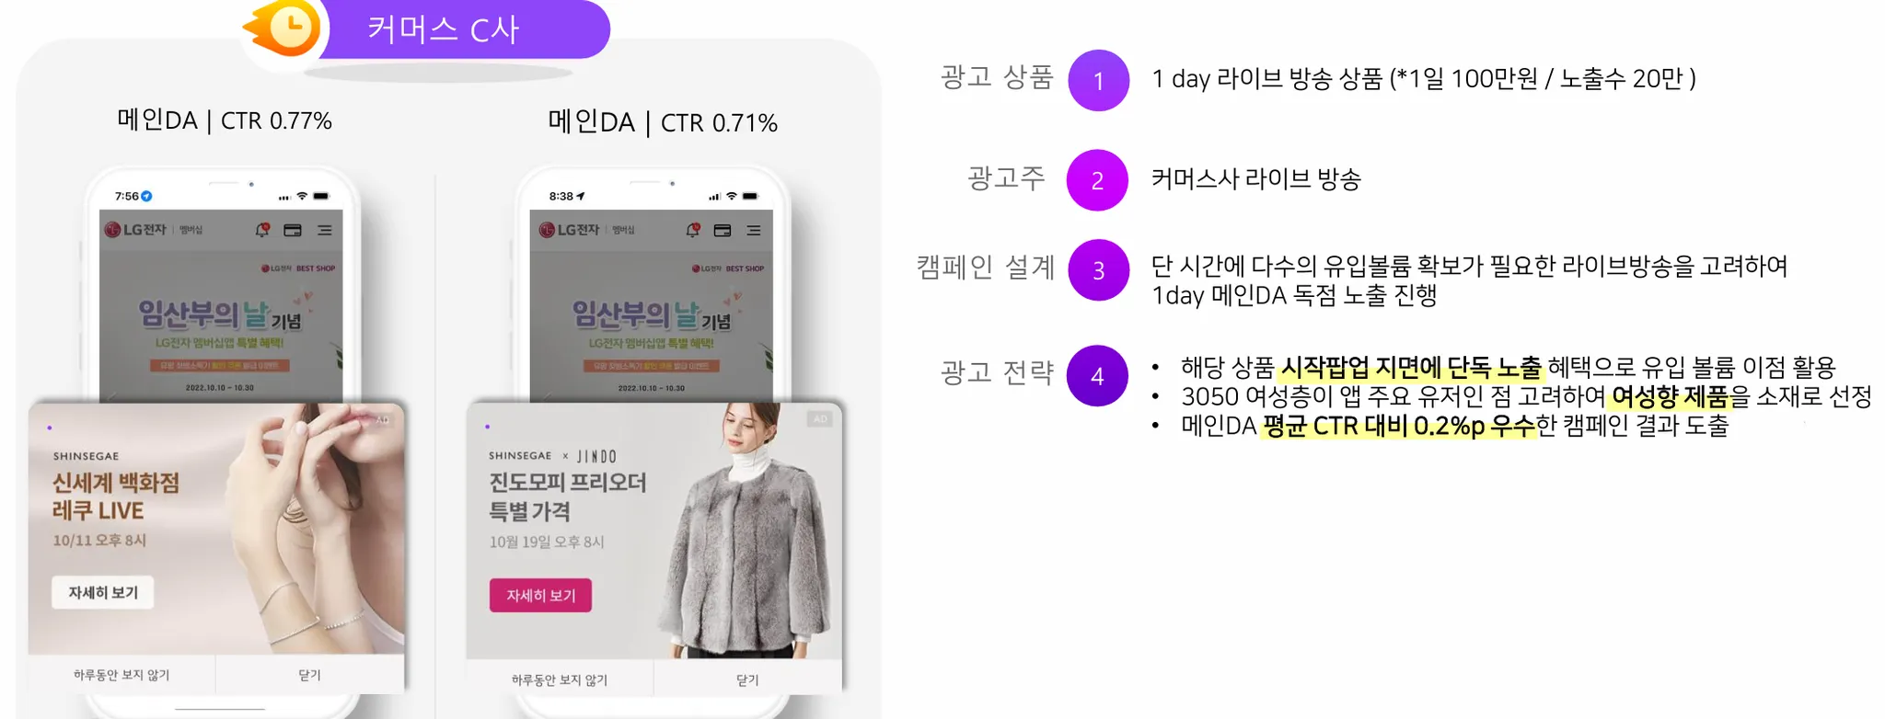Click the 임산부의 날 banner in left phone
1885x719 pixels.
[x=221, y=325]
